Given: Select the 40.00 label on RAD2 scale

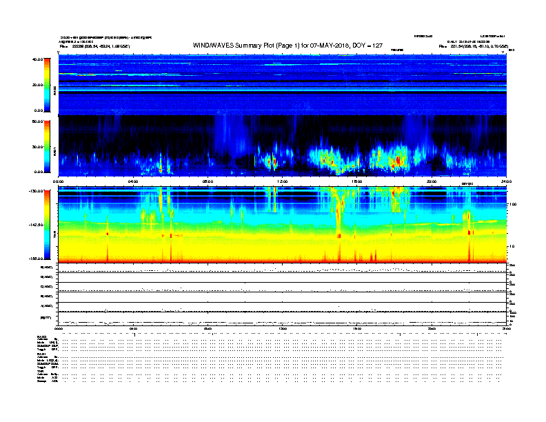Looking at the screenshot, I should pyautogui.click(x=38, y=59).
